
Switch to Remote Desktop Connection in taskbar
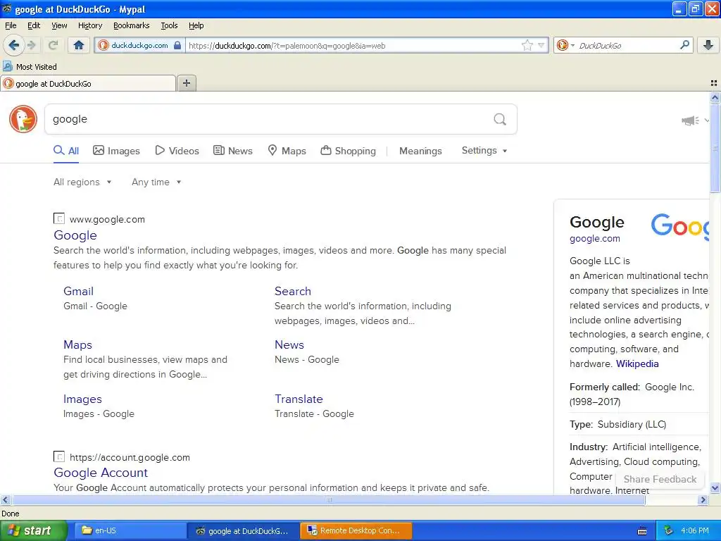pyautogui.click(x=356, y=530)
